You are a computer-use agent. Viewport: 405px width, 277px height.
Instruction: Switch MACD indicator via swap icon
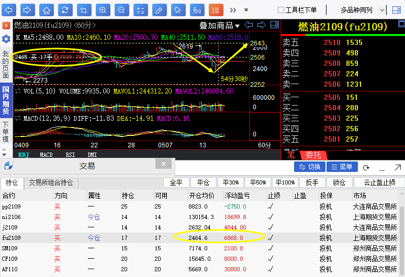18,118
